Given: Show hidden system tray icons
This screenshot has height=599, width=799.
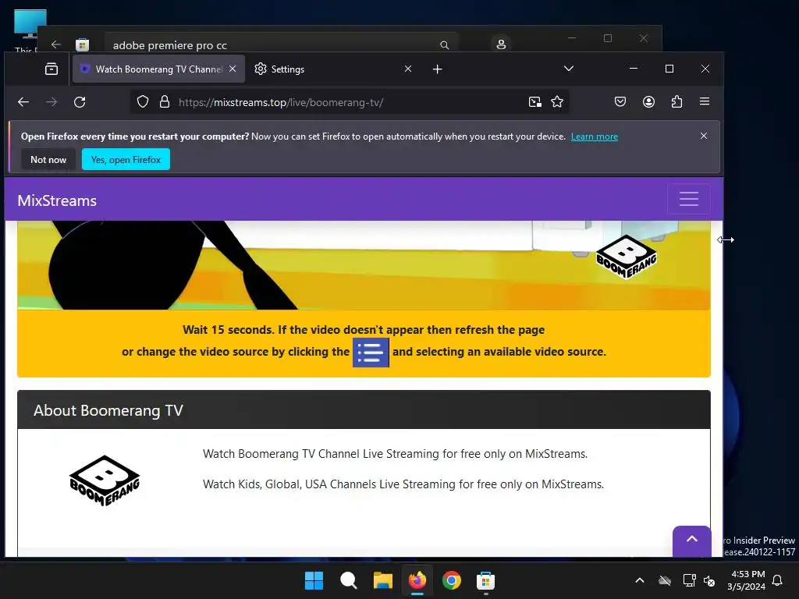Looking at the screenshot, I should click(640, 580).
